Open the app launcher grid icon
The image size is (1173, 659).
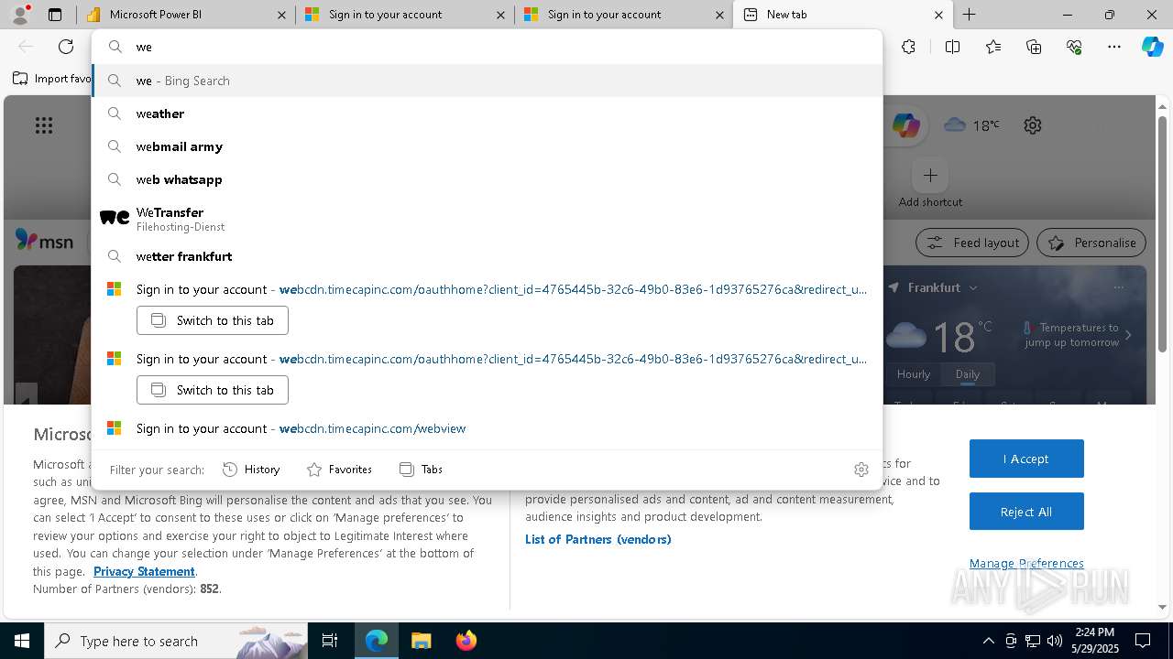coord(44,125)
